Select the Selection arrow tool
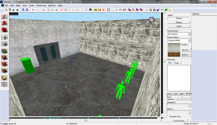 [4, 17]
